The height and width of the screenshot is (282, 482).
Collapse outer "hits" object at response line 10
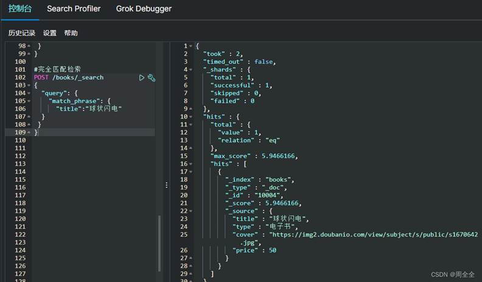(190, 117)
